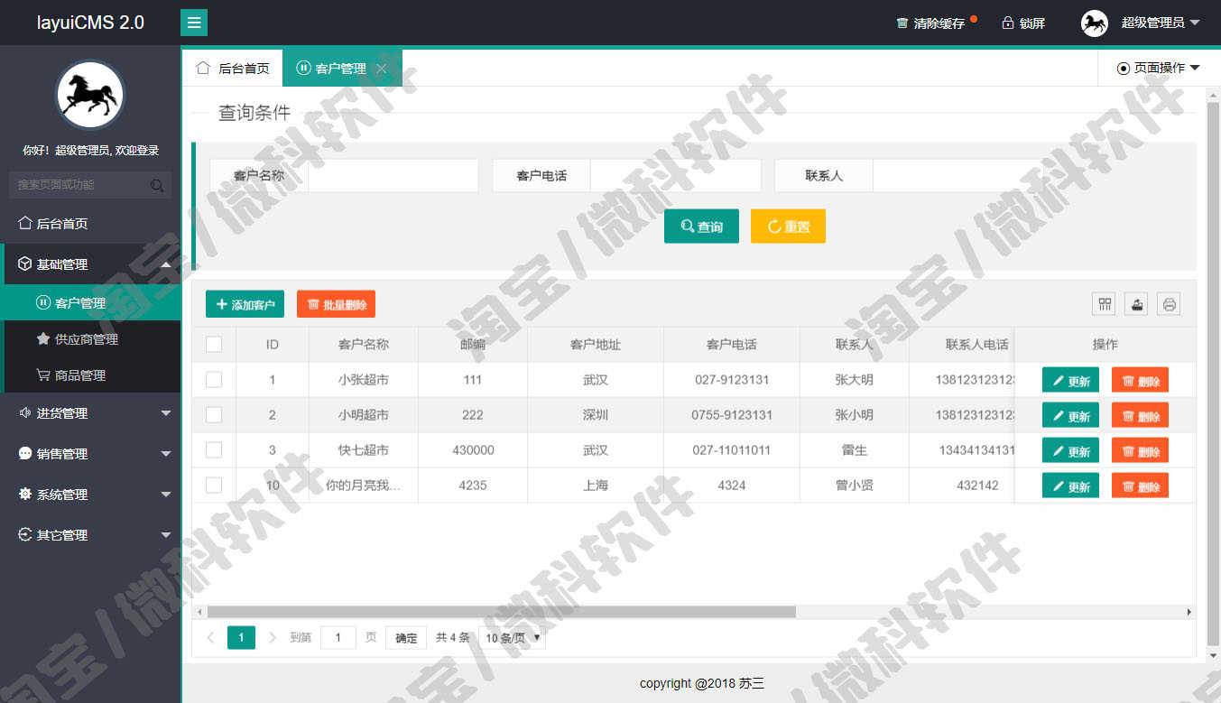Click the 后台首页 tab home icon
The height and width of the screenshot is (703, 1221).
coord(203,68)
